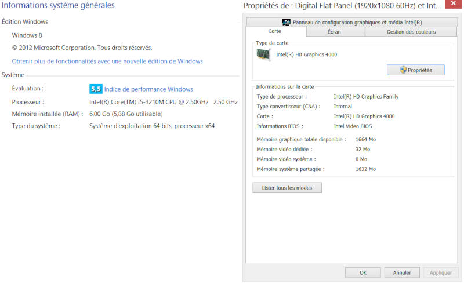This screenshot has width=464, height=284.
Task: Click the dialog title Propriétés de : Digital Flat Panel
Action: tap(342, 6)
